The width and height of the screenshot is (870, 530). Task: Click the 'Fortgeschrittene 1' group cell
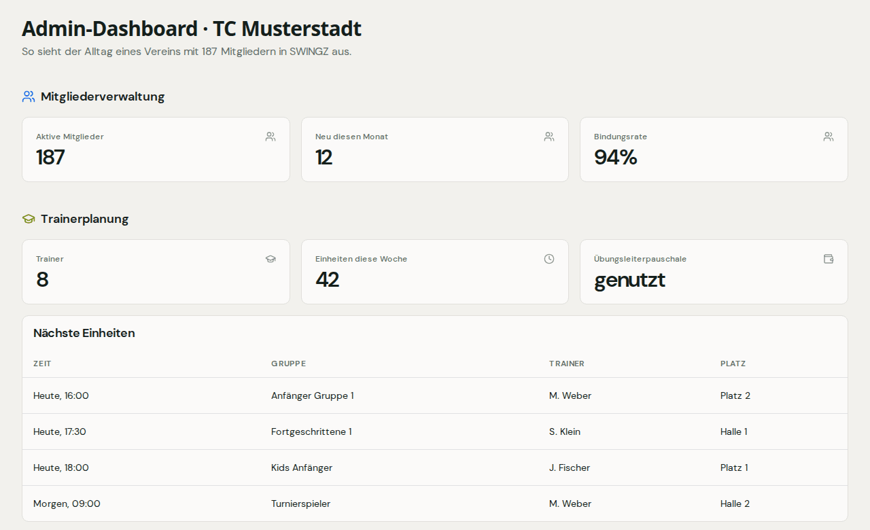click(x=311, y=431)
